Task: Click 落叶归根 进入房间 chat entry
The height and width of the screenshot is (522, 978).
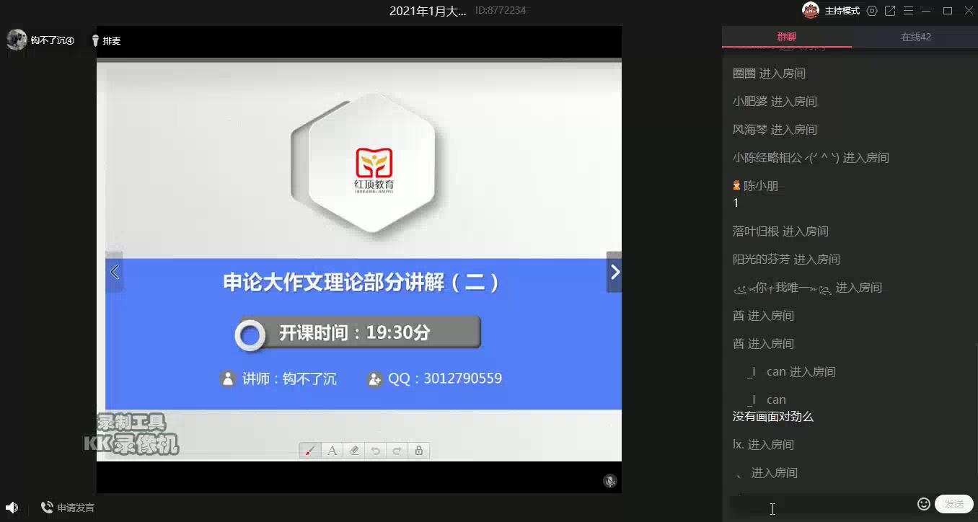Action: point(780,231)
